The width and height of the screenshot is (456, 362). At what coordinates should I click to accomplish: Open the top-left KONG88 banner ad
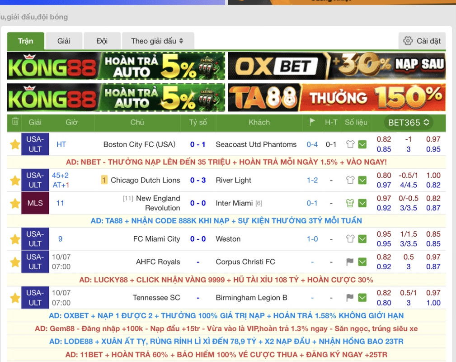116,66
